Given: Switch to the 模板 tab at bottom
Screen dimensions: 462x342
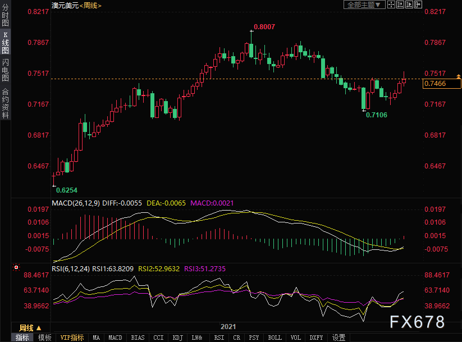Looking at the screenshot, I should coord(45,338).
